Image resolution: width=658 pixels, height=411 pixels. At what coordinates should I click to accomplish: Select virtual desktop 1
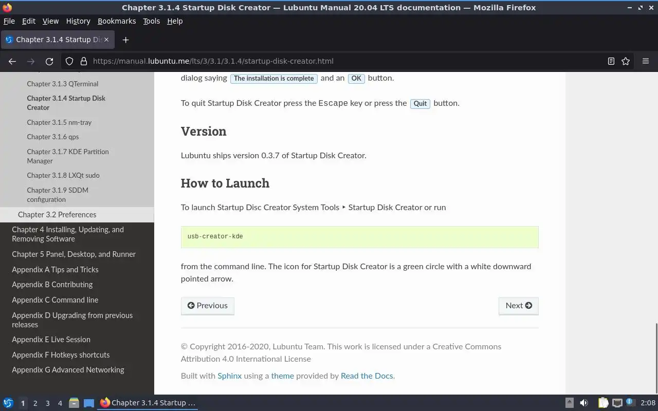[x=23, y=403]
